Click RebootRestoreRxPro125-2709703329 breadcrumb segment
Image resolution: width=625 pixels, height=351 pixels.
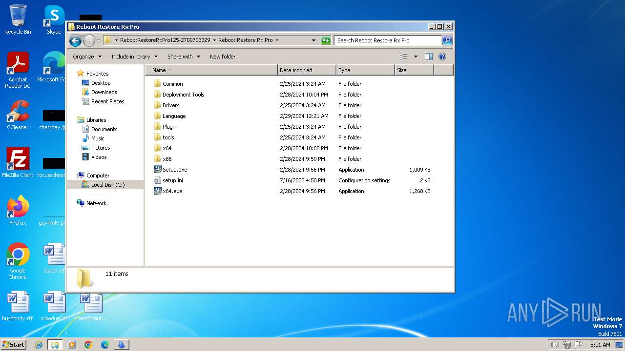click(165, 40)
